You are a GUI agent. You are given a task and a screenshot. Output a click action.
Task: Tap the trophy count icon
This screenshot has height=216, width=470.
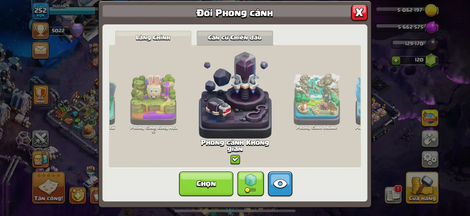tap(41, 31)
